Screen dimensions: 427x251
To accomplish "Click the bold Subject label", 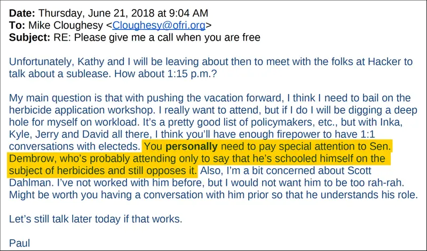I will click(30, 37).
